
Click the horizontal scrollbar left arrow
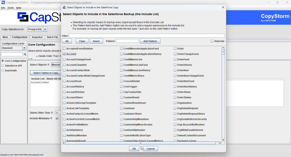64,143
